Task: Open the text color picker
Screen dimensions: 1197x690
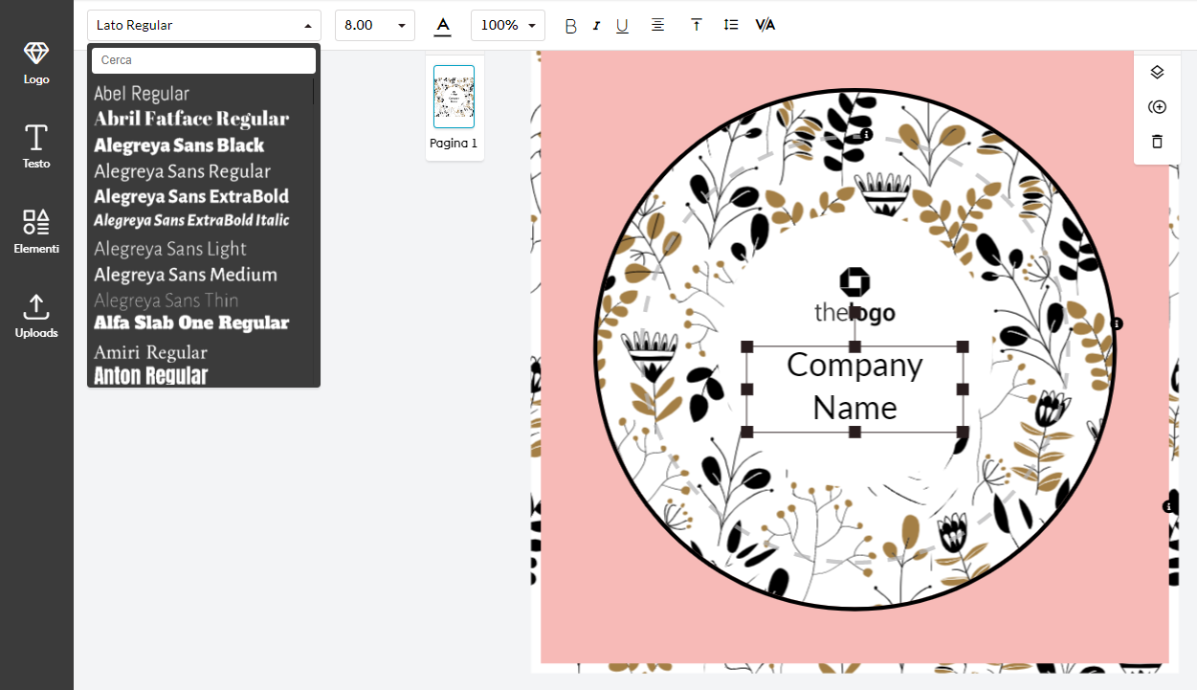Action: click(442, 26)
